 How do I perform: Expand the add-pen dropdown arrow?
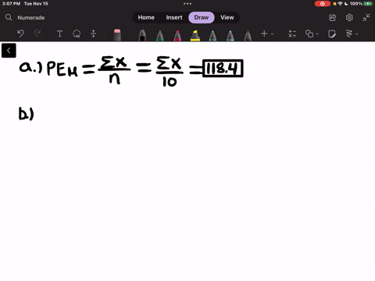tap(272, 34)
